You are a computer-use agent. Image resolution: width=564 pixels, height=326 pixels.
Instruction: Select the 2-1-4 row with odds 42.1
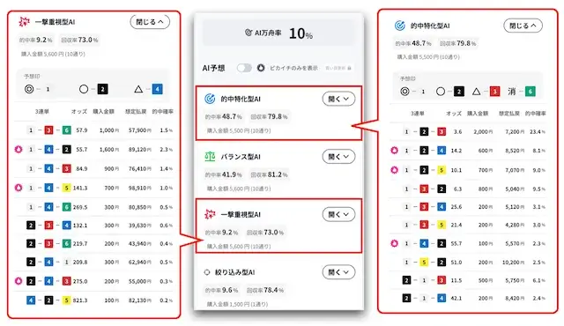[468, 298]
